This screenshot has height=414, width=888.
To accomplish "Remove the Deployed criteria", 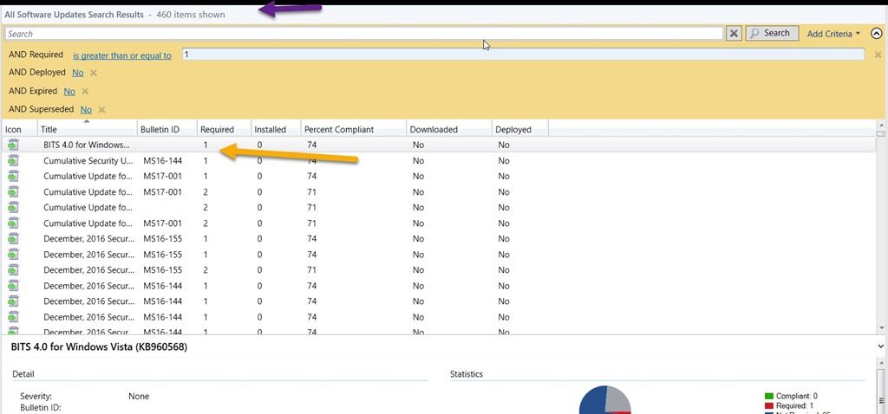I will tap(94, 73).
